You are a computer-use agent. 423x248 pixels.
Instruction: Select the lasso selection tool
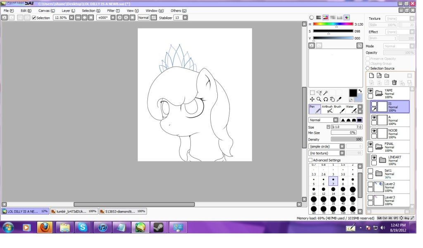point(319,93)
